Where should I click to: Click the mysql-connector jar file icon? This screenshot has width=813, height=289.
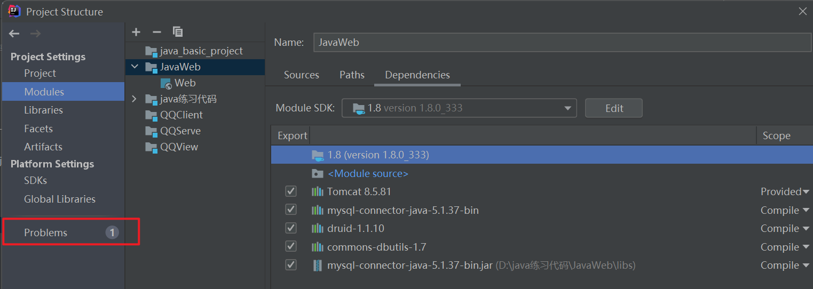tap(318, 265)
